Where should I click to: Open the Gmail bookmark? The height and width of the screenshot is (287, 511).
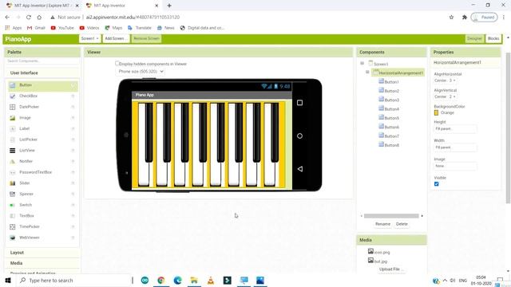36,28
